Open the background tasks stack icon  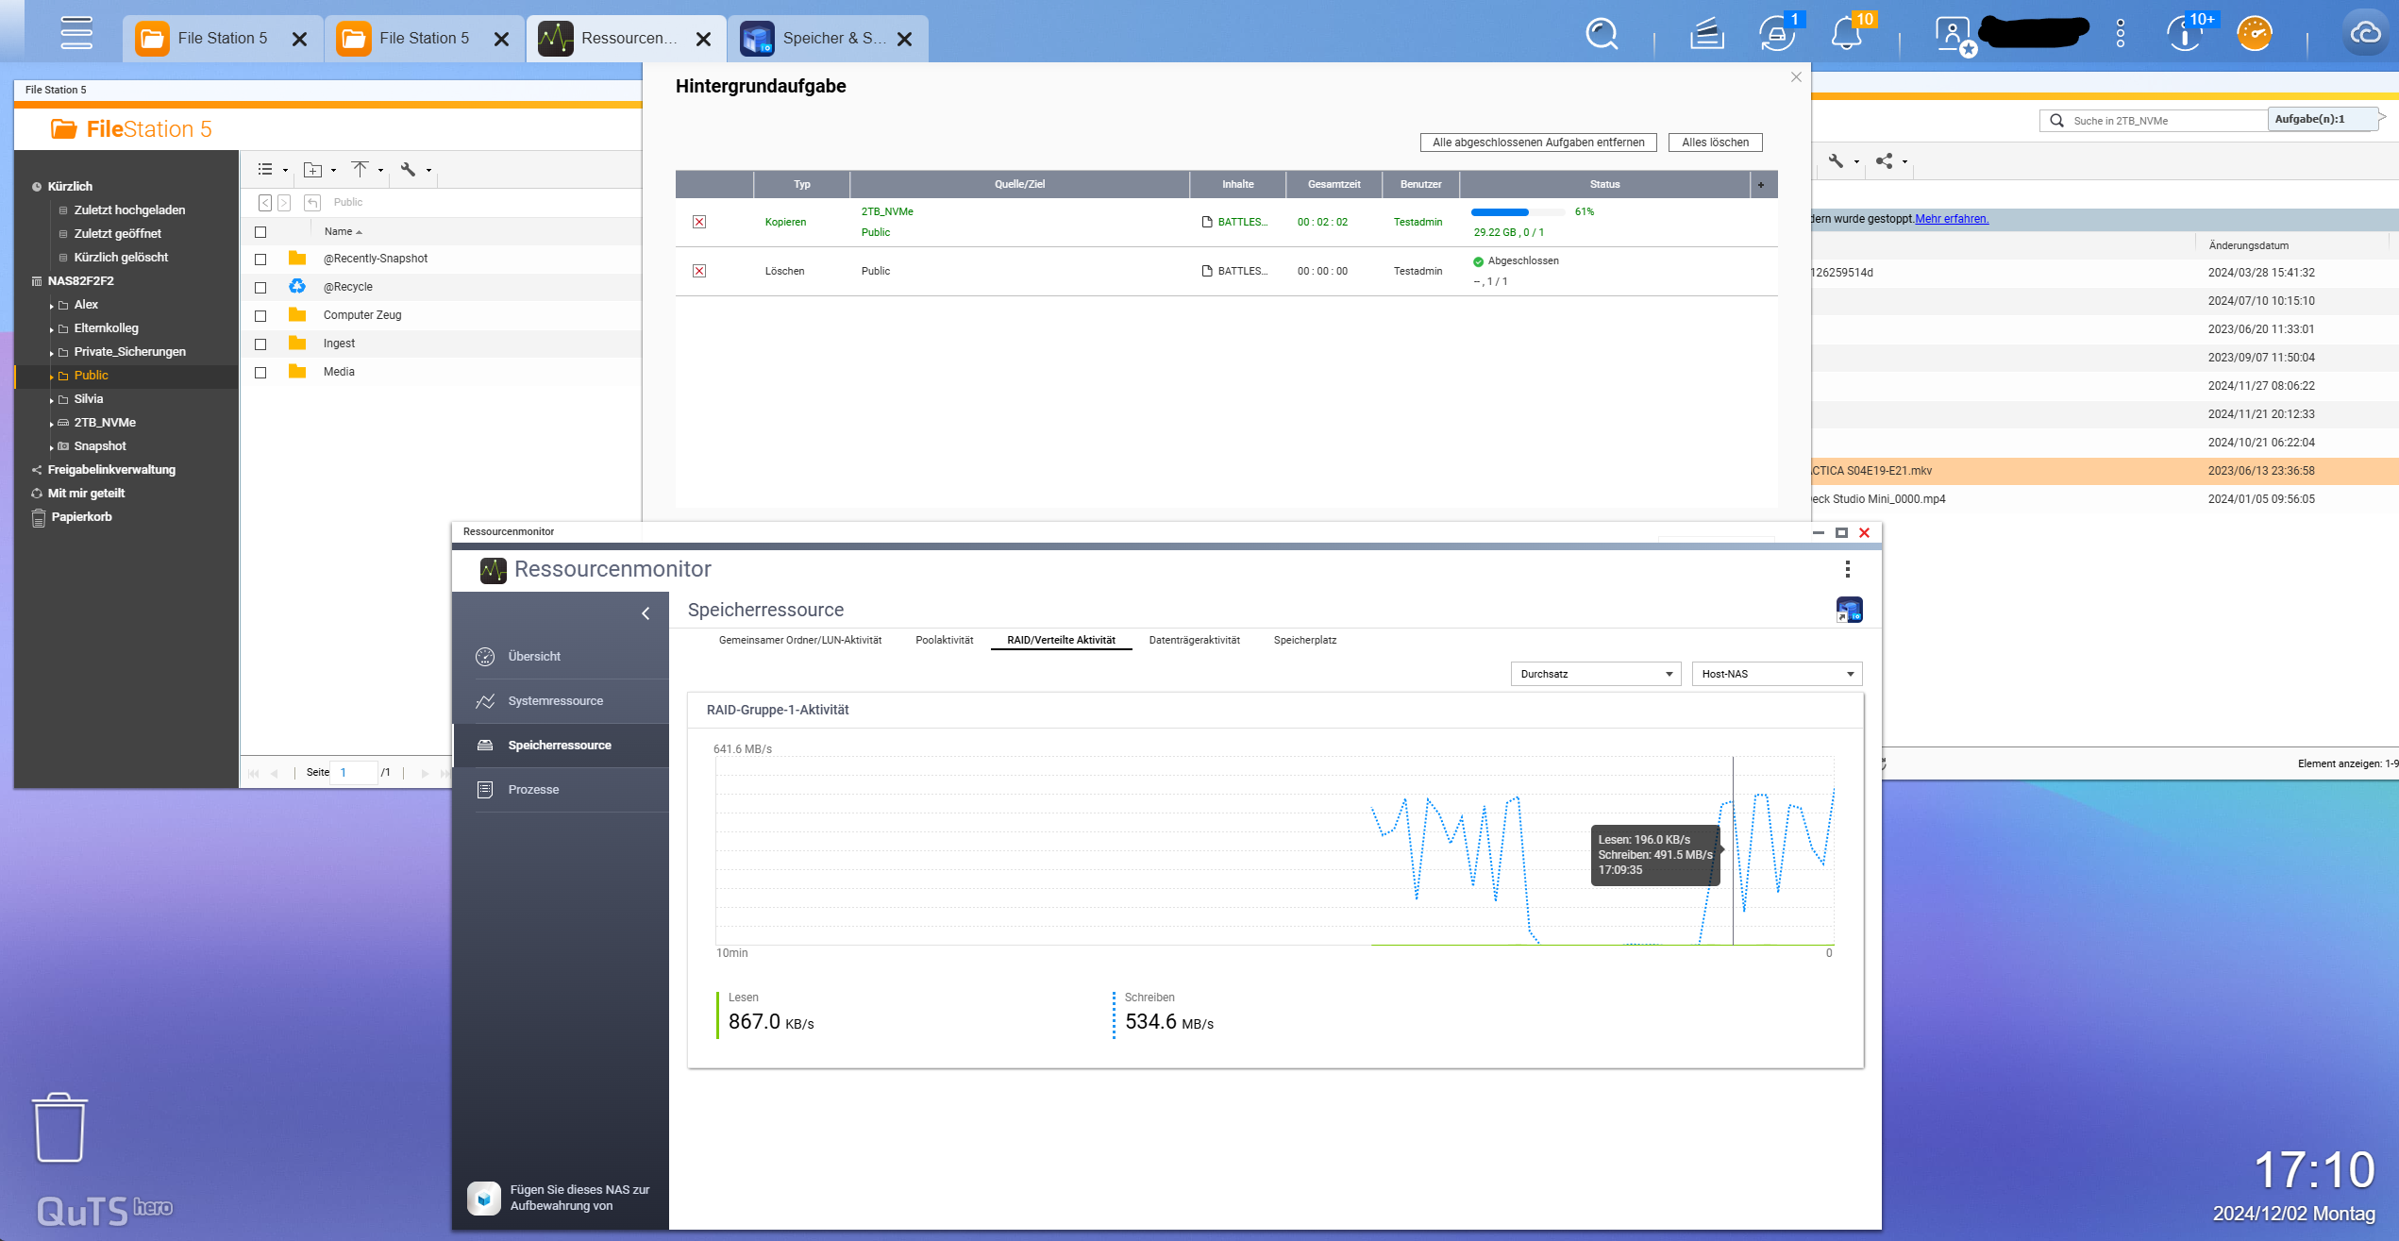click(x=1707, y=35)
